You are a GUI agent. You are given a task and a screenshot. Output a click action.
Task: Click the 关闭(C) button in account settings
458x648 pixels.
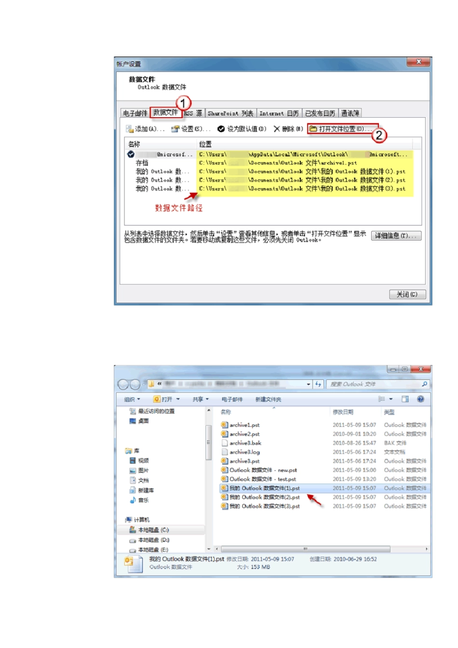pyautogui.click(x=407, y=294)
